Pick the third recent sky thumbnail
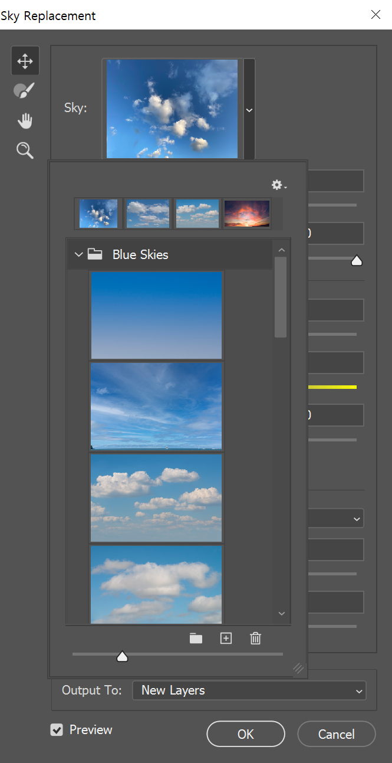Viewport: 392px width, 763px height. tap(197, 214)
